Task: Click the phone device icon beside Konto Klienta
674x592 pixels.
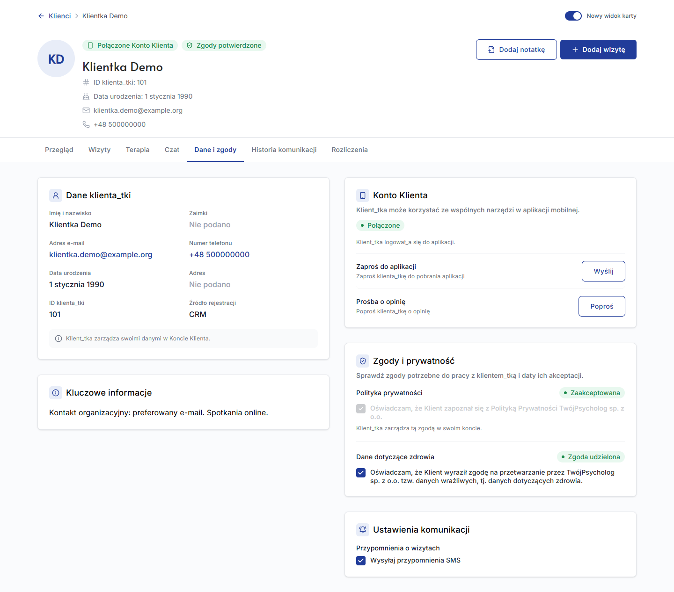Action: [x=363, y=195]
